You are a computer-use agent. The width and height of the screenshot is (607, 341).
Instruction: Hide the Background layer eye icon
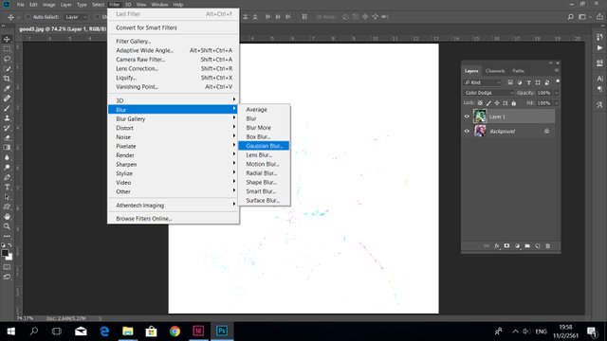(467, 131)
